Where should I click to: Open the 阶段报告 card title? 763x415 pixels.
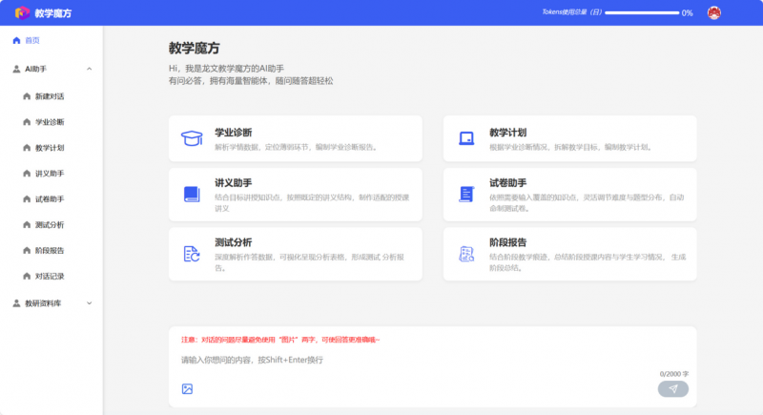(507, 242)
